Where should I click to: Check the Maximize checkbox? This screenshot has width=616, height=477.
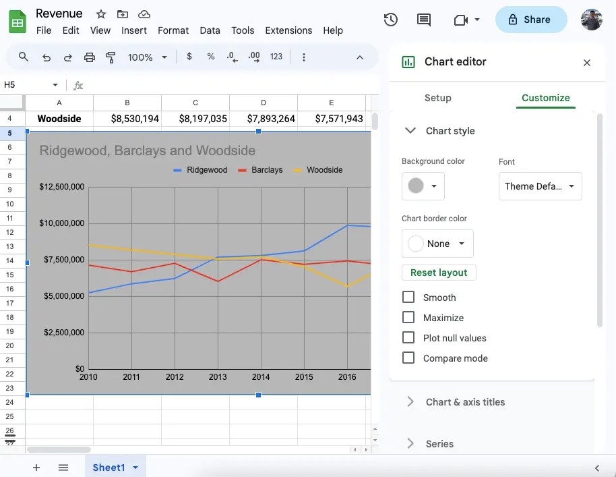tap(408, 317)
